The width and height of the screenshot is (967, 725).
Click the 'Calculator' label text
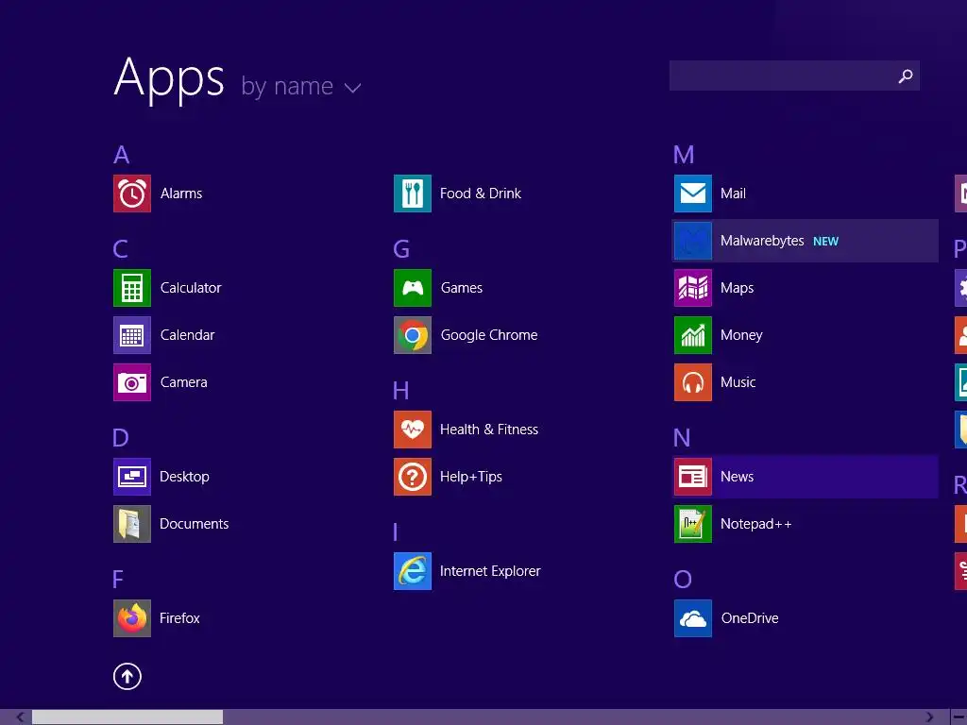click(x=191, y=288)
